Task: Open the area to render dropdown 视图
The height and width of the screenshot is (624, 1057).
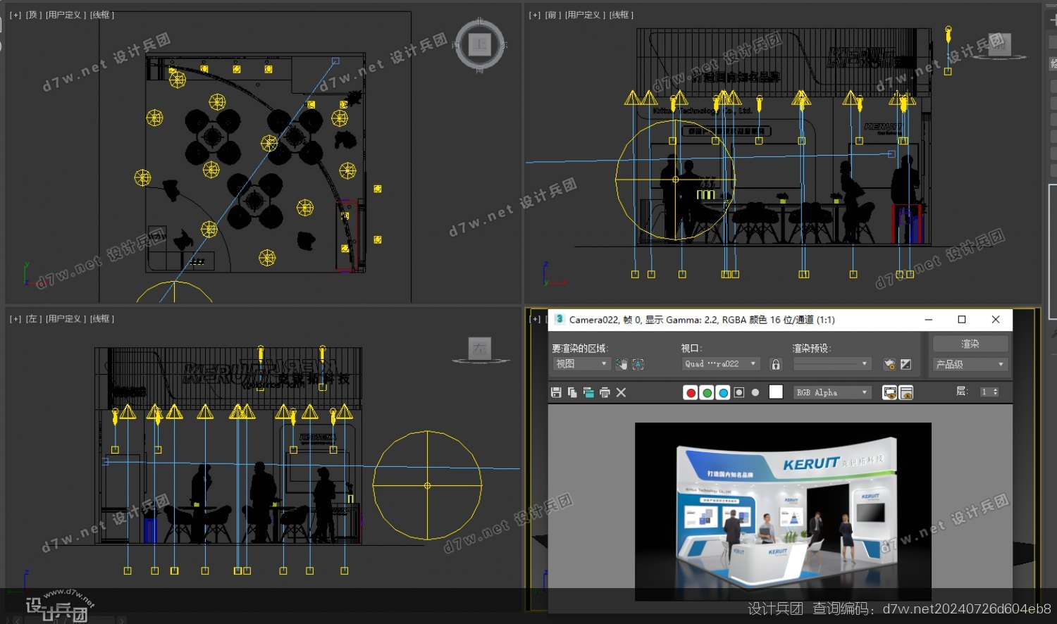Action: click(x=581, y=364)
